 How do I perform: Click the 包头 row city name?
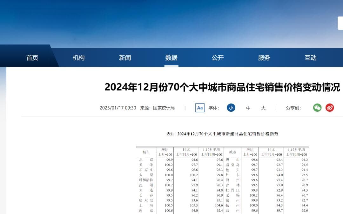[x=232, y=170]
